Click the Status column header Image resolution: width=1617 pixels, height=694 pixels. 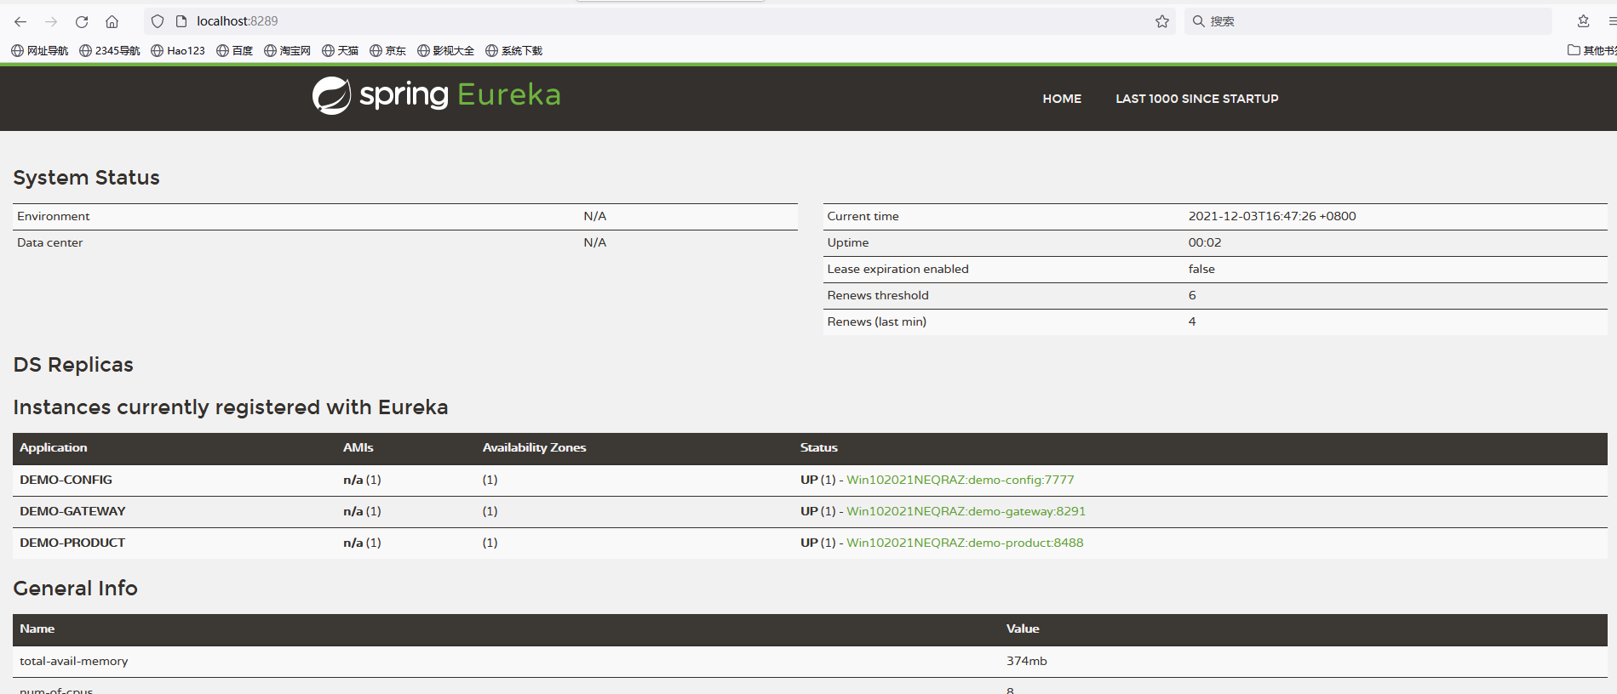pos(819,447)
